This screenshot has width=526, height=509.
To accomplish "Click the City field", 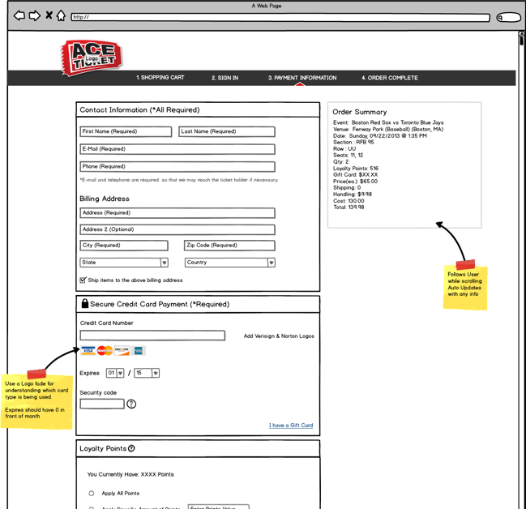I will coord(124,246).
